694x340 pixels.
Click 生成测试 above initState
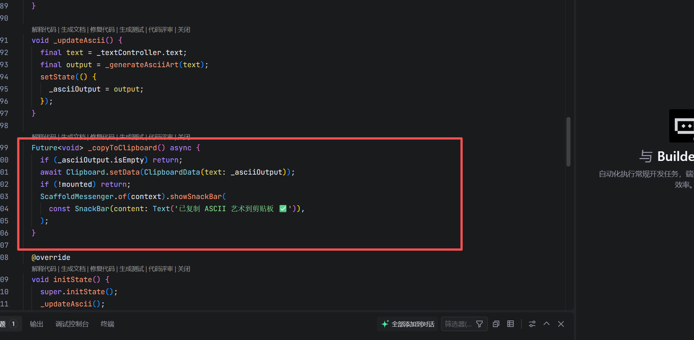point(132,269)
